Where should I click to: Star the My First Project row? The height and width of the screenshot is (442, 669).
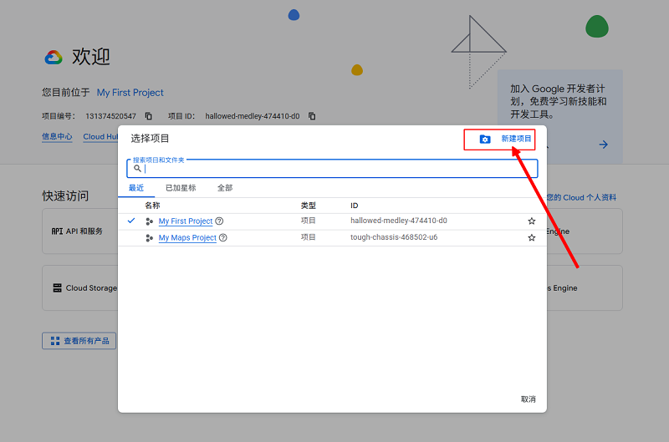[532, 221]
